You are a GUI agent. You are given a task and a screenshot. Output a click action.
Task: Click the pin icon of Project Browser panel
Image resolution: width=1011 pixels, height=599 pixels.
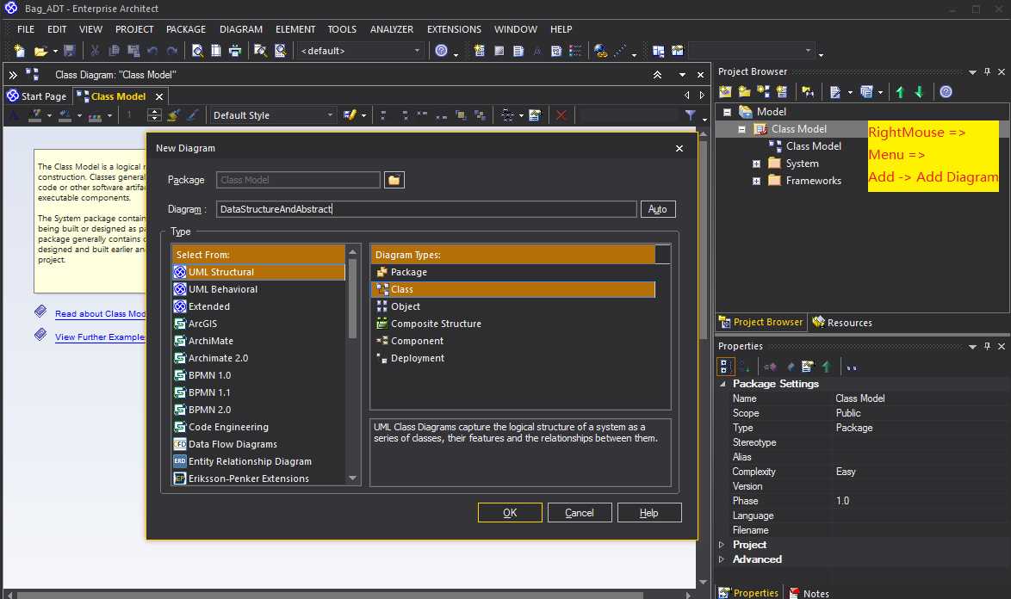pos(987,71)
